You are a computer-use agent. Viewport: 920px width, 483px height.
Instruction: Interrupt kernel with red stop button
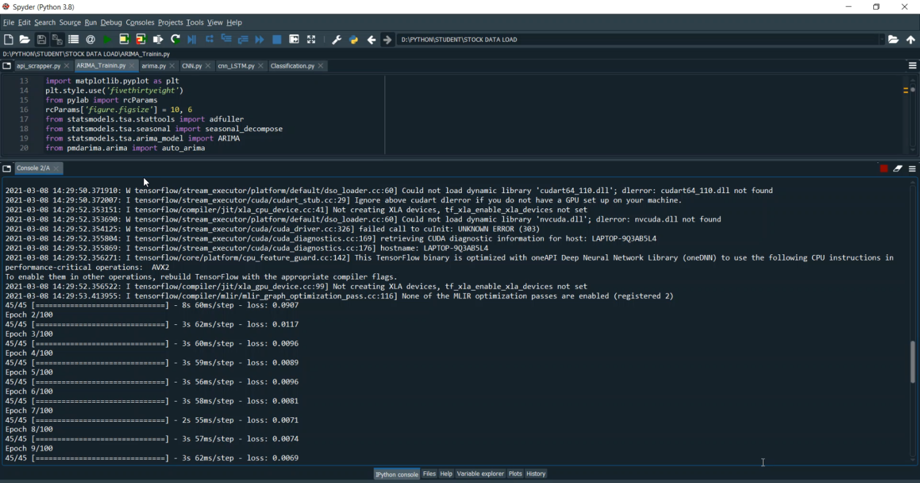[884, 169]
